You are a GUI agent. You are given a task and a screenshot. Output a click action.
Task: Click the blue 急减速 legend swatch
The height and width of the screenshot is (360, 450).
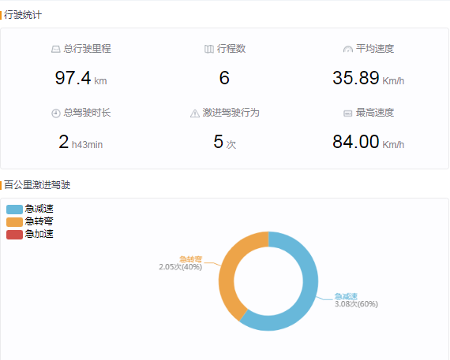click(x=14, y=210)
